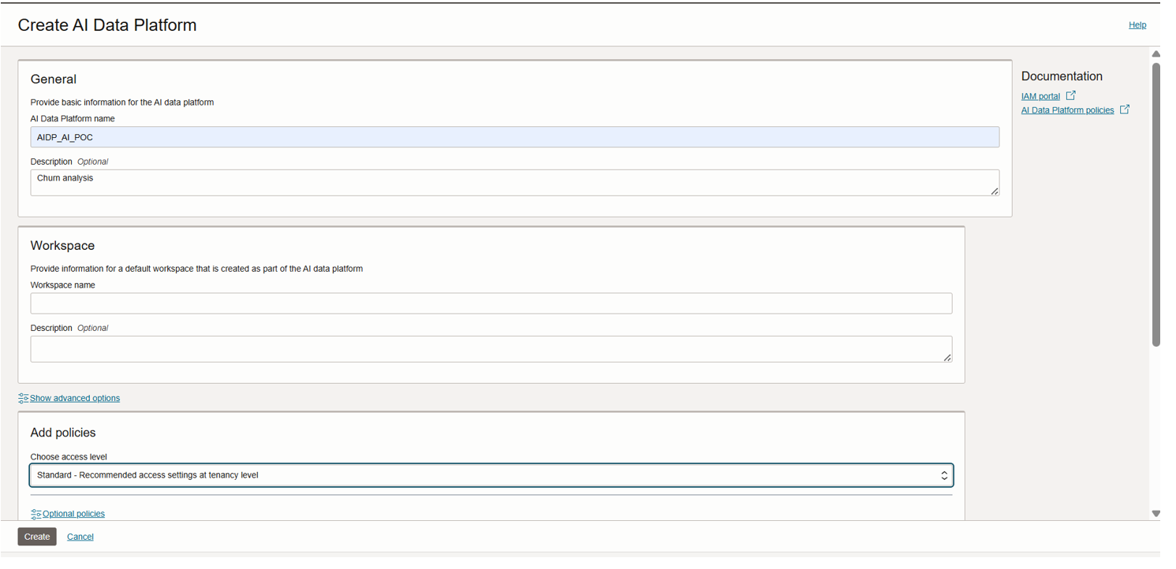1176x569 pixels.
Task: Click the arrows on the access level combo box
Action: (x=943, y=475)
